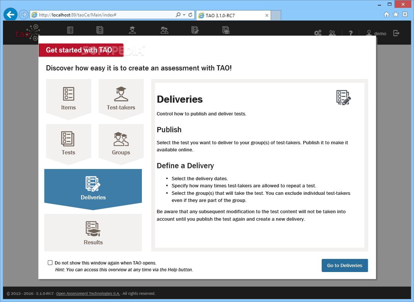The image size is (414, 302).
Task: Click the 'Define a Delivery' subheading
Action: point(185,166)
